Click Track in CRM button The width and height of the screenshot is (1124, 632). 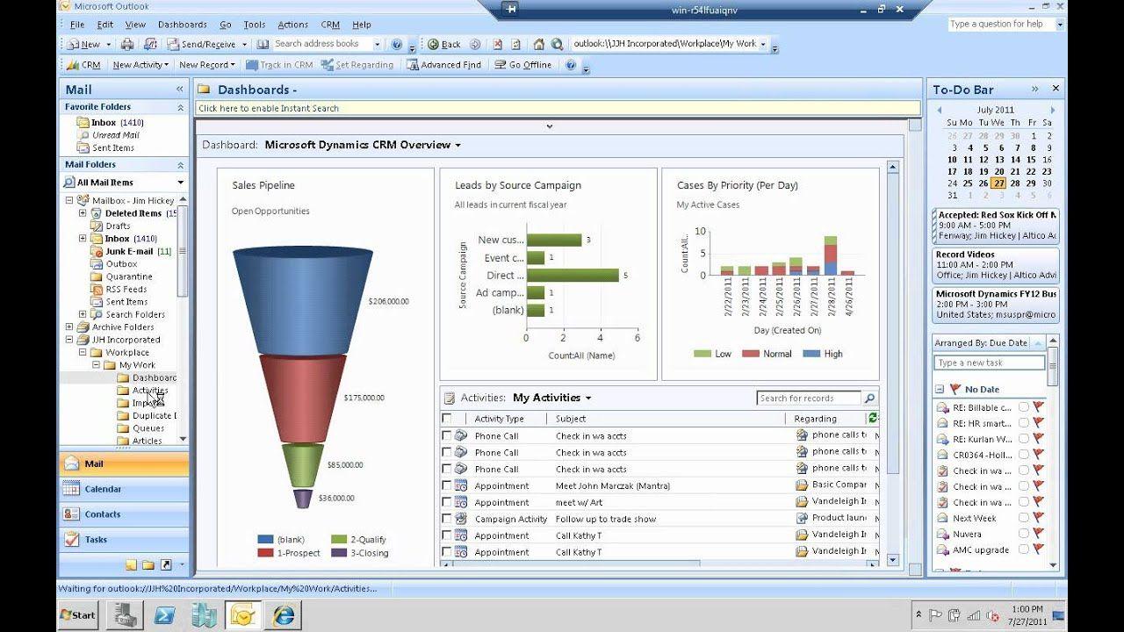(x=279, y=65)
